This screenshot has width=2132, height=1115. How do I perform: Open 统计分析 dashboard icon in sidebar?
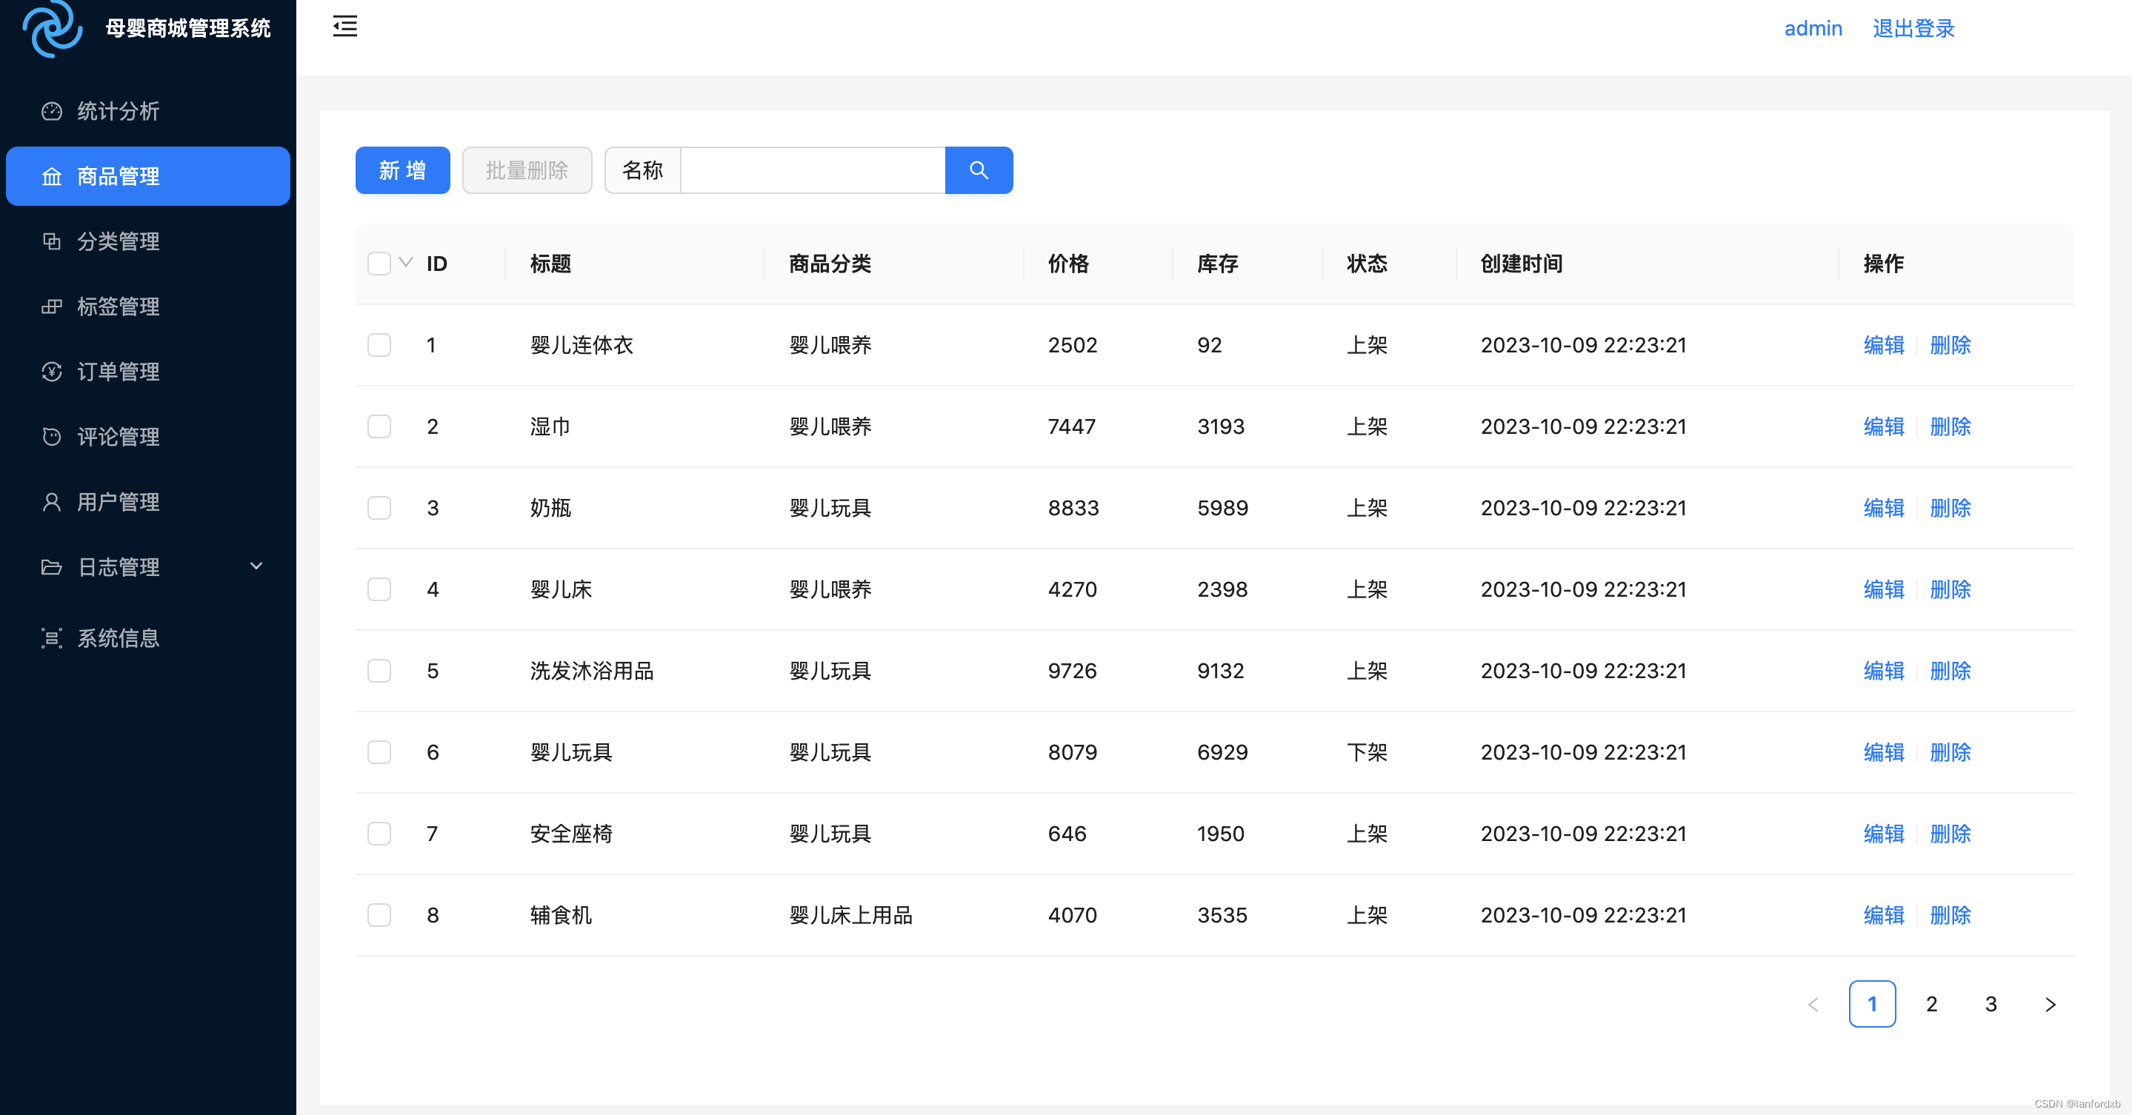coord(51,112)
